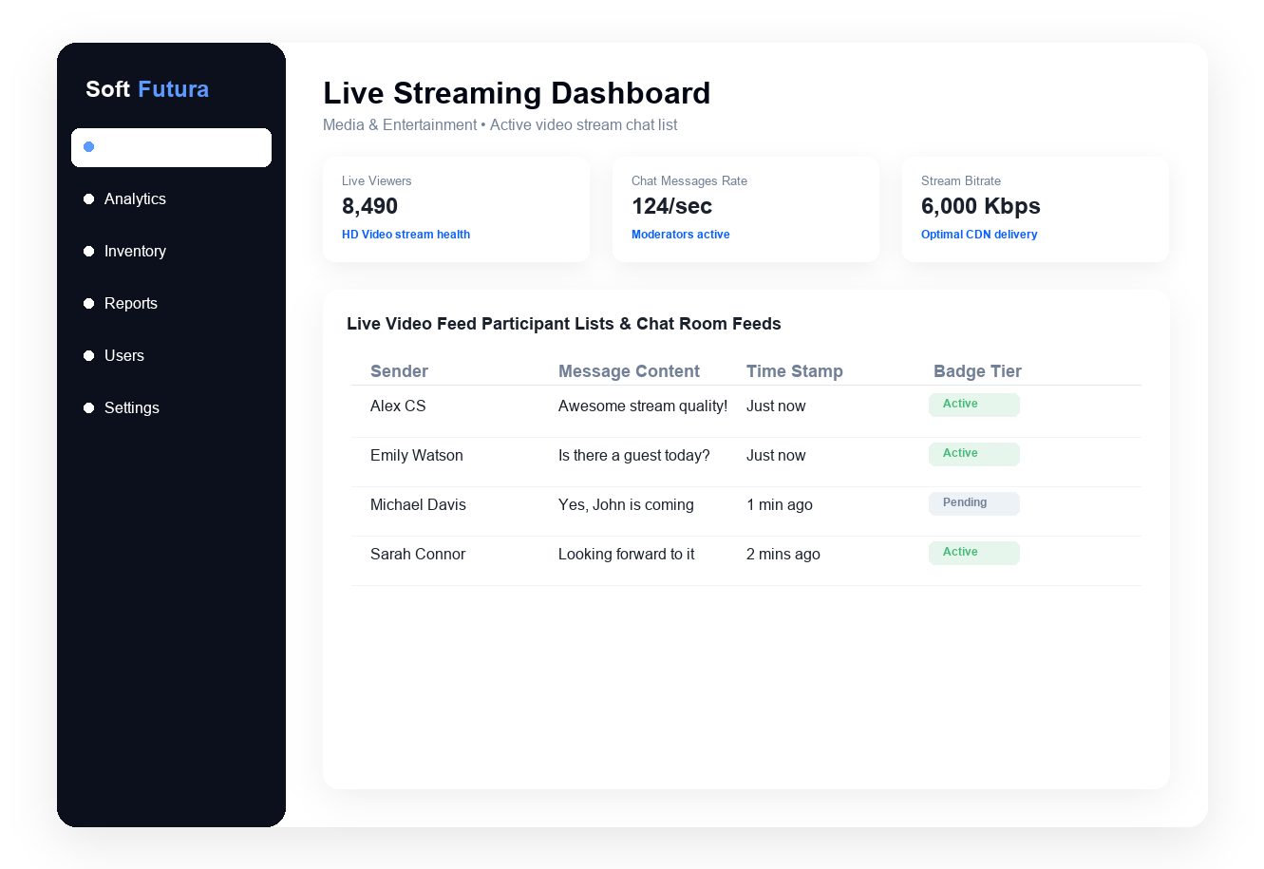Click the Live Streaming Dashboard title
This screenshot has width=1264, height=869.
click(x=517, y=93)
